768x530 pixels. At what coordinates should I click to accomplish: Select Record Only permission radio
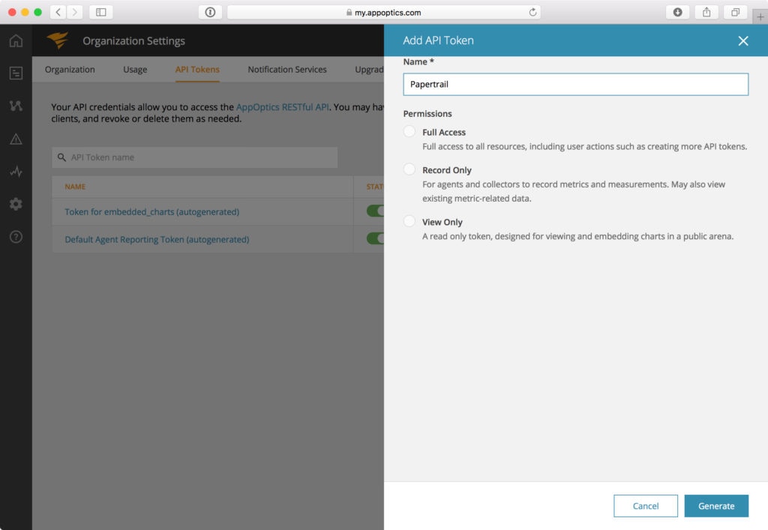tap(409, 169)
